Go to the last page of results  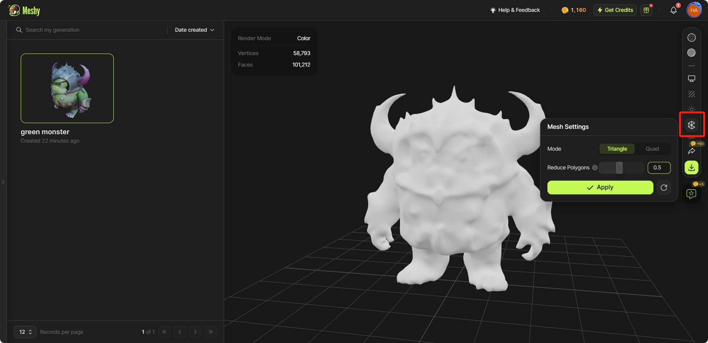[x=211, y=332]
